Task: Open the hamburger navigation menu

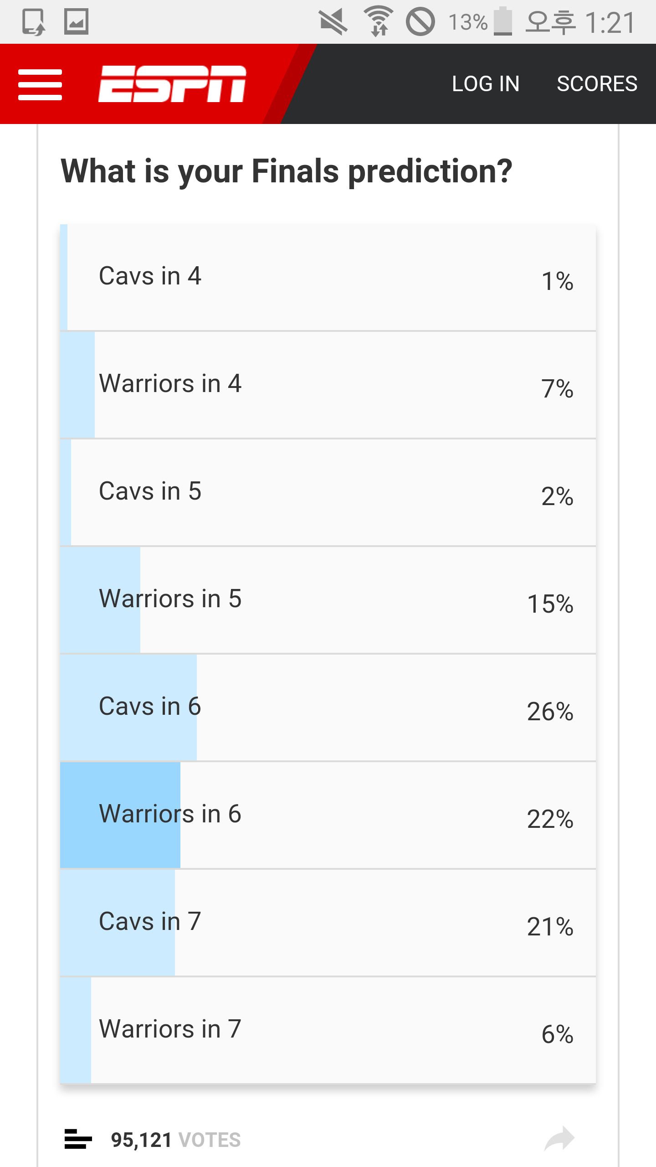Action: 40,84
